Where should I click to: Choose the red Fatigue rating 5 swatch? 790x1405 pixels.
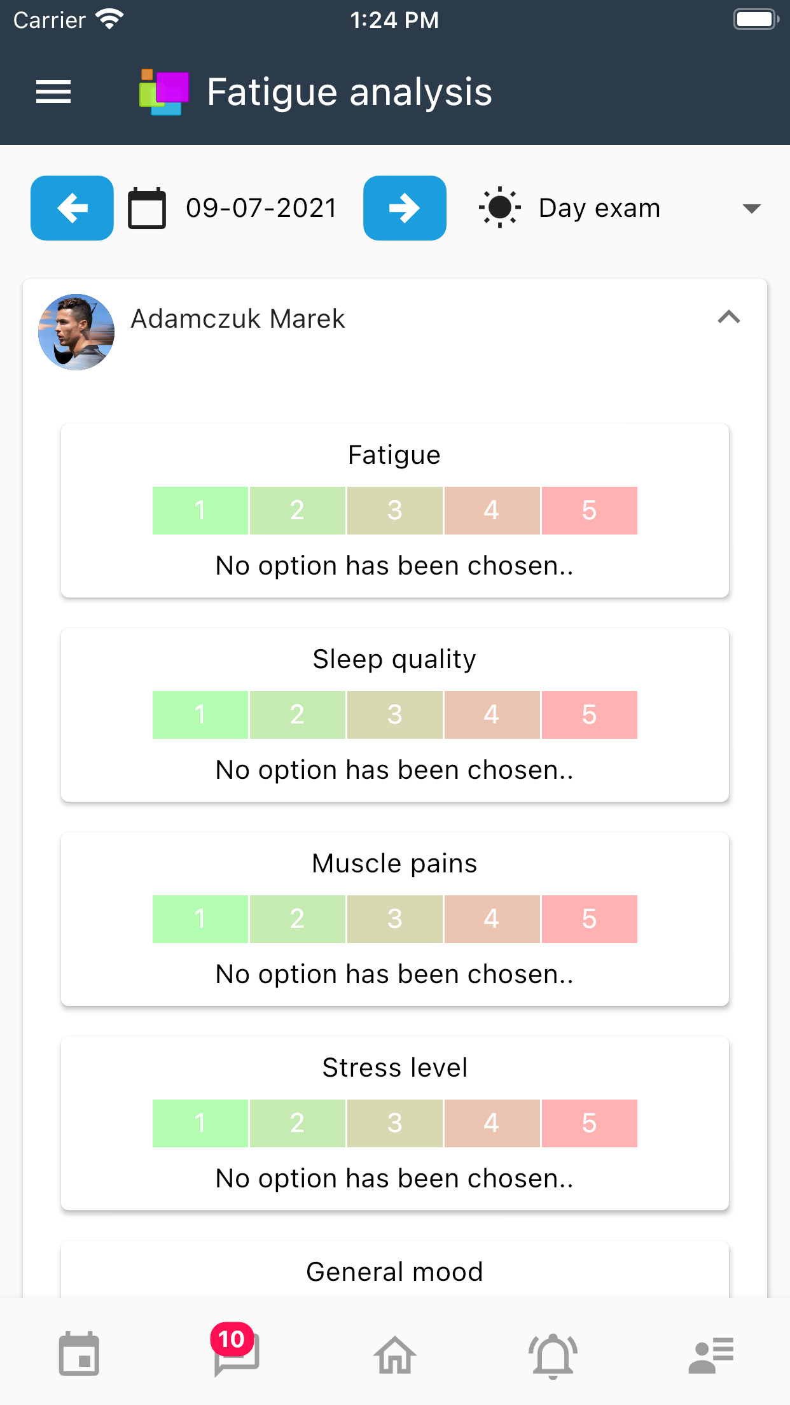point(589,510)
